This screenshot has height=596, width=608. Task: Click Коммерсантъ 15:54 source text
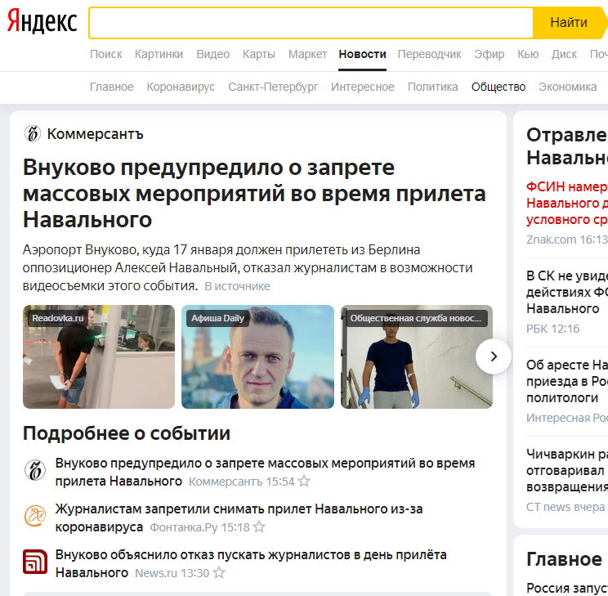(x=242, y=482)
